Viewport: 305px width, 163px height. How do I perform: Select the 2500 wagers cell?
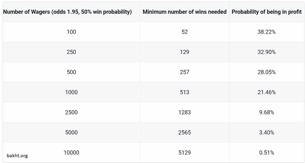pos(71,112)
